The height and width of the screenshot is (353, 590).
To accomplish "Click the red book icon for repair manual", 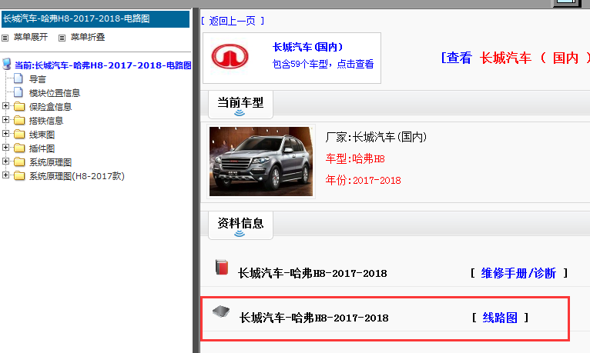I will tap(222, 267).
